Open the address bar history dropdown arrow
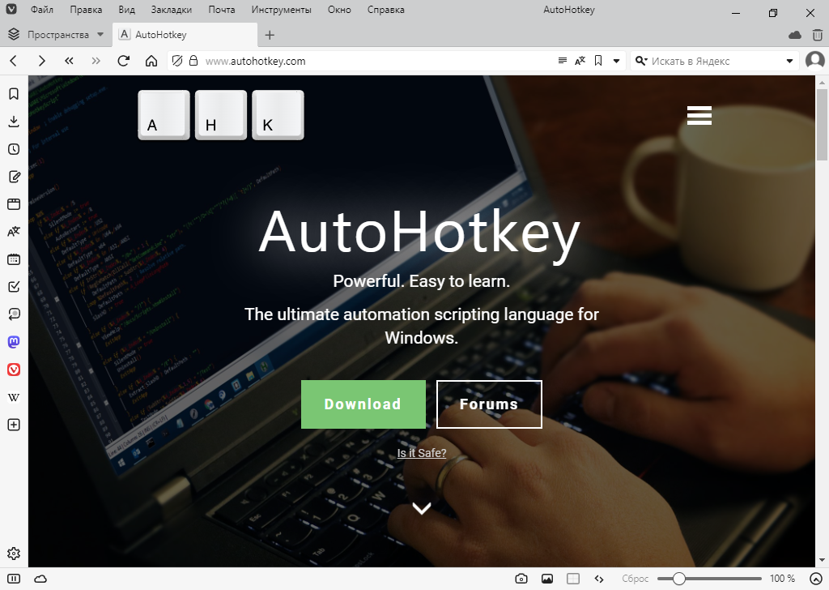The width and height of the screenshot is (829, 590). tap(616, 61)
